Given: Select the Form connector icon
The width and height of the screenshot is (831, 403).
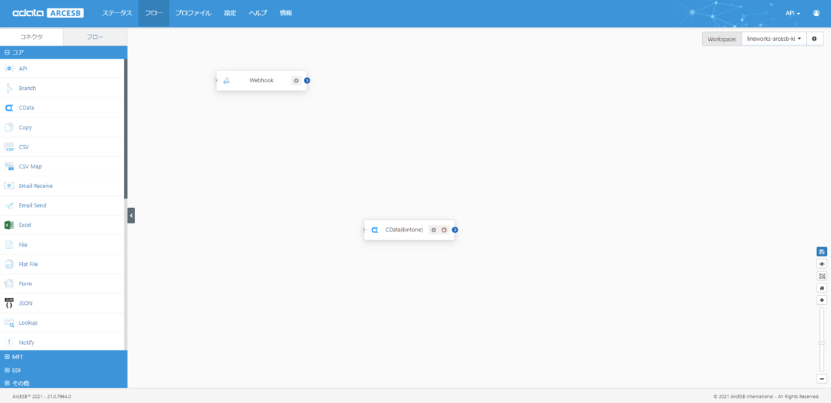Looking at the screenshot, I should [9, 283].
